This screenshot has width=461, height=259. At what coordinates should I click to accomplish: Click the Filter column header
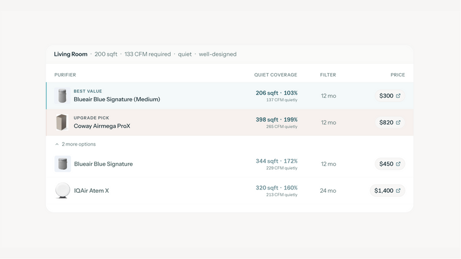(x=328, y=75)
